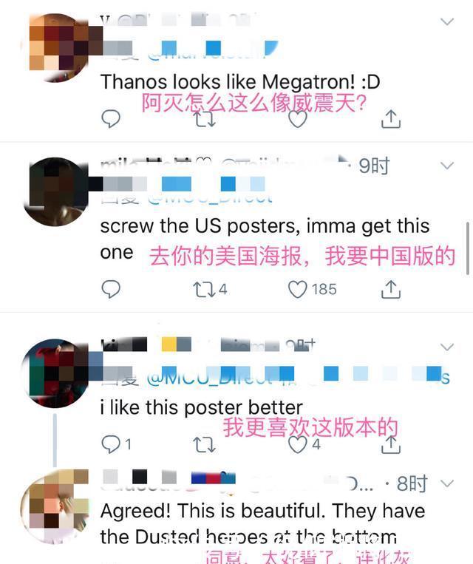Image resolution: width=473 pixels, height=564 pixels.
Task: Reply to 'i like this poster better' tweet
Action: tap(116, 444)
